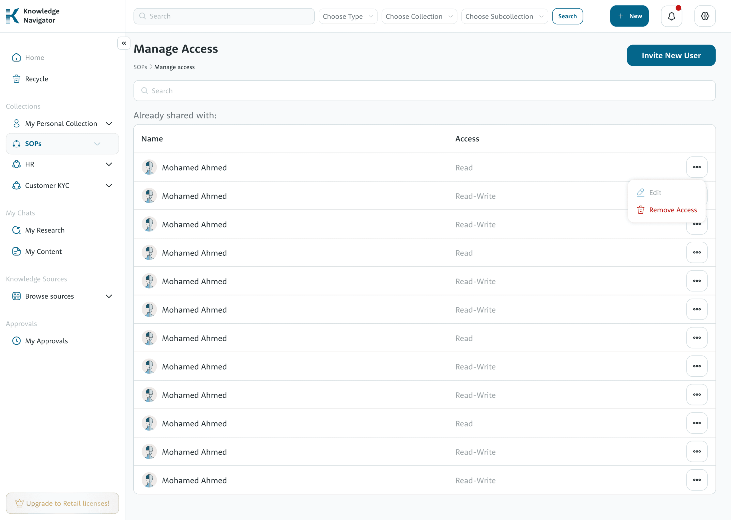Expand the Browse sources section
731x520 pixels.
pos(109,296)
